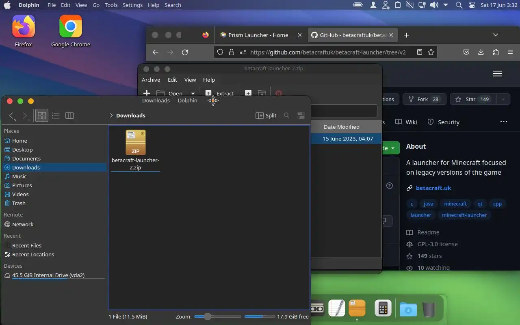Viewport: 520px width, 325px height.
Task: Click the minecraft-launcher topic tag
Action: tap(464, 215)
